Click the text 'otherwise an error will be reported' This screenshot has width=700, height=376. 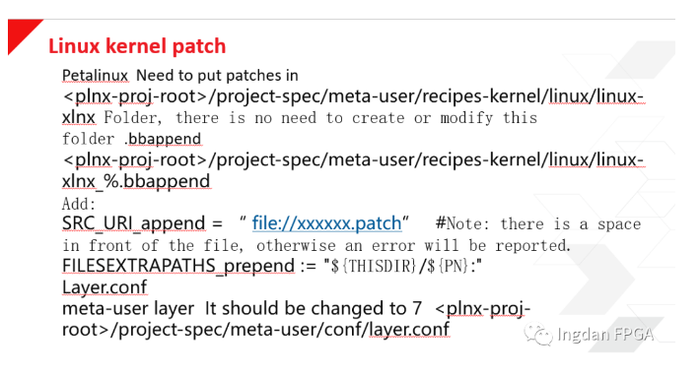click(413, 245)
